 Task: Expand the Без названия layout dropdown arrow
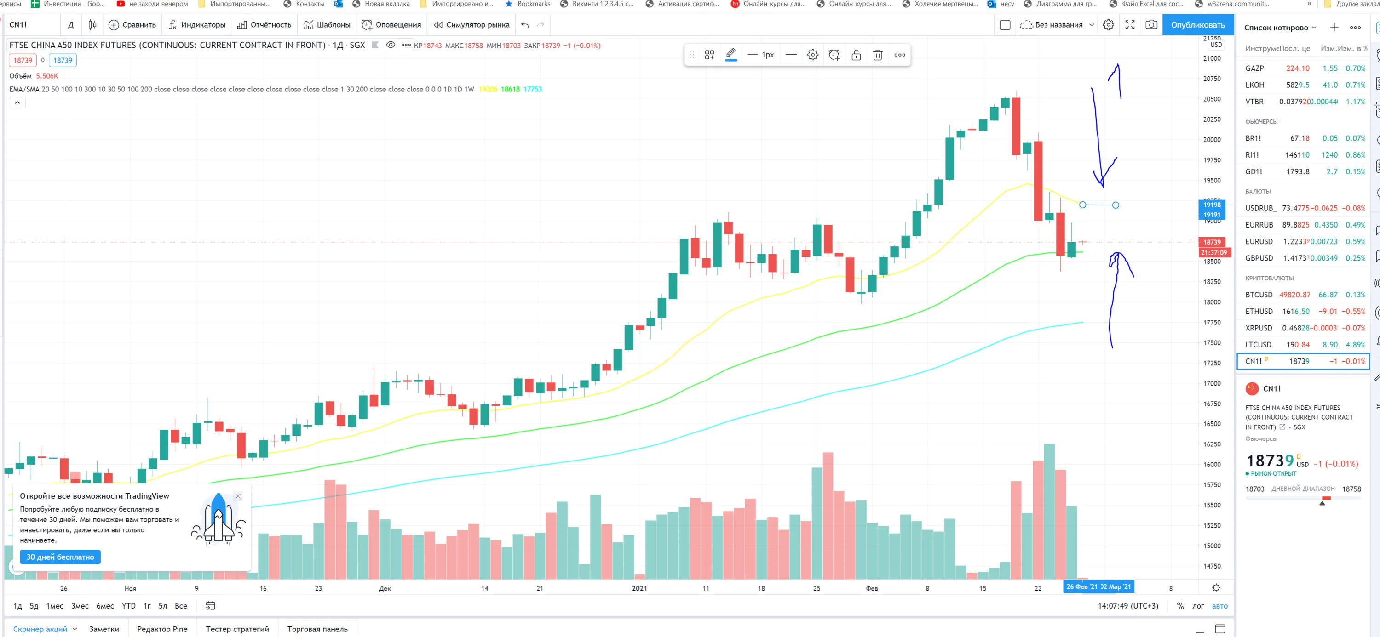click(x=1092, y=25)
